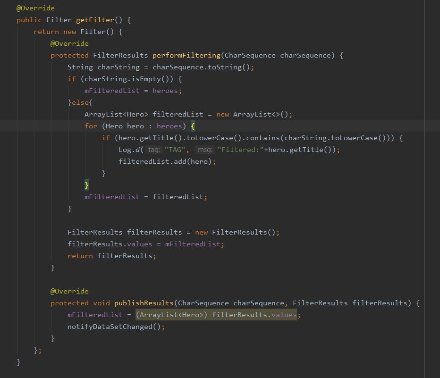Image resolution: width=440 pixels, height=378 pixels.
Task: Click the @Override annotation above performFiltering
Action: [x=69, y=43]
